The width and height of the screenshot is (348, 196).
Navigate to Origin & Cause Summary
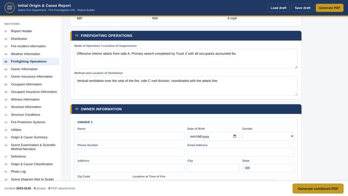(30, 137)
